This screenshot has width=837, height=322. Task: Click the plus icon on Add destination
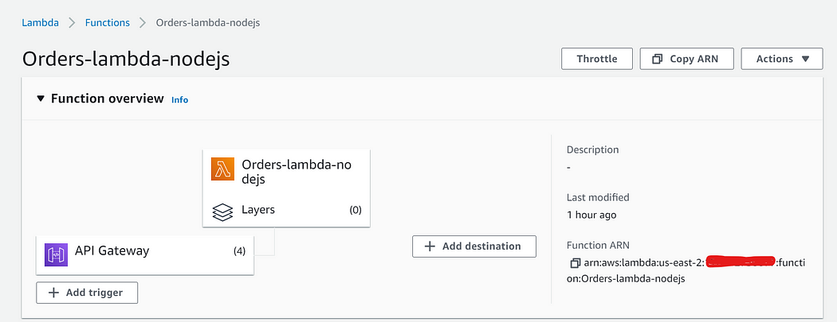tap(430, 246)
